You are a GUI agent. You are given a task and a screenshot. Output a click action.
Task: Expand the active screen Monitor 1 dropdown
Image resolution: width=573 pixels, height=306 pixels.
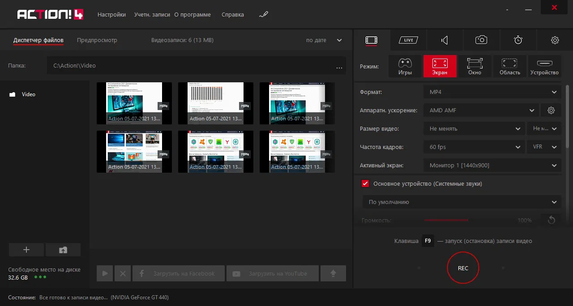[492, 166]
